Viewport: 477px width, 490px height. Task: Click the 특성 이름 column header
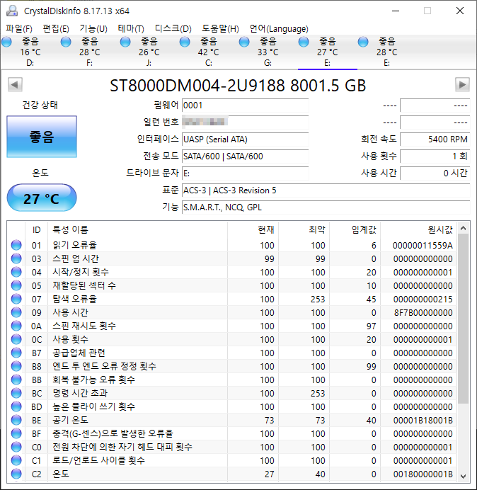[x=137, y=229]
